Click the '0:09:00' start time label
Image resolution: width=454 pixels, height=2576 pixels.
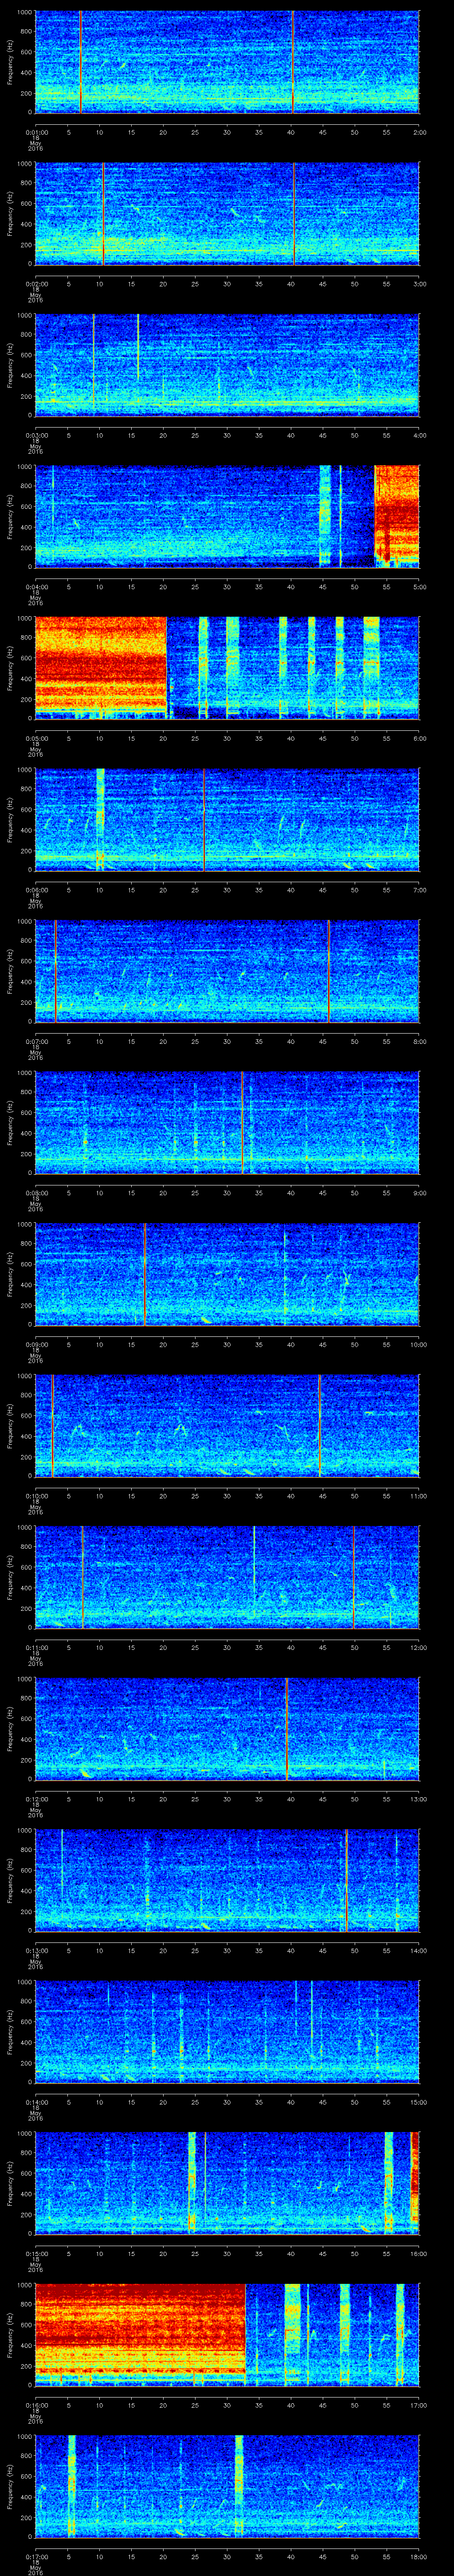point(37,1344)
